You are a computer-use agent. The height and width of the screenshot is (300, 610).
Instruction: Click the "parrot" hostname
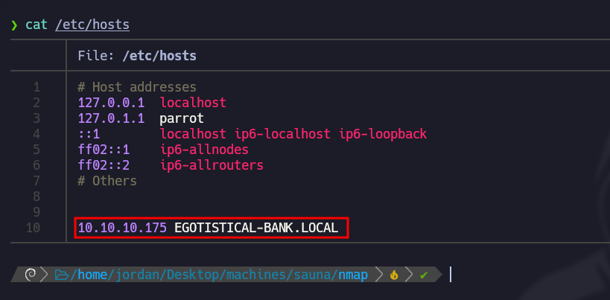pyautogui.click(x=181, y=118)
